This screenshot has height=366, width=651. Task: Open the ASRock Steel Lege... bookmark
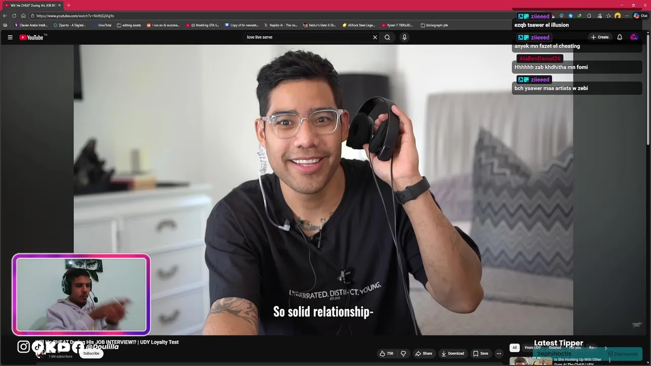(x=359, y=25)
